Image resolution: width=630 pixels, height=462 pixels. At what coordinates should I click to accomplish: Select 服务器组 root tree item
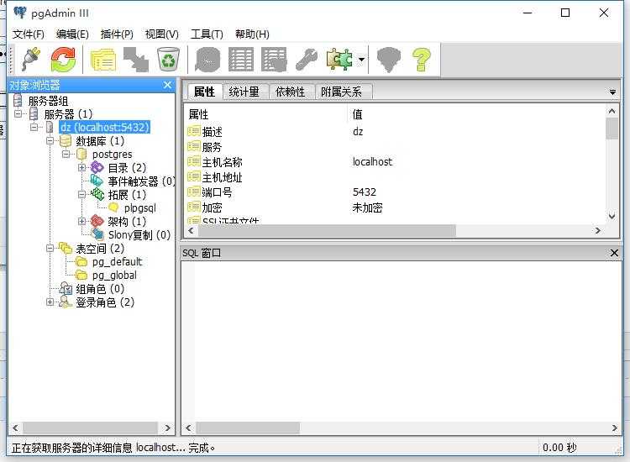(x=48, y=101)
